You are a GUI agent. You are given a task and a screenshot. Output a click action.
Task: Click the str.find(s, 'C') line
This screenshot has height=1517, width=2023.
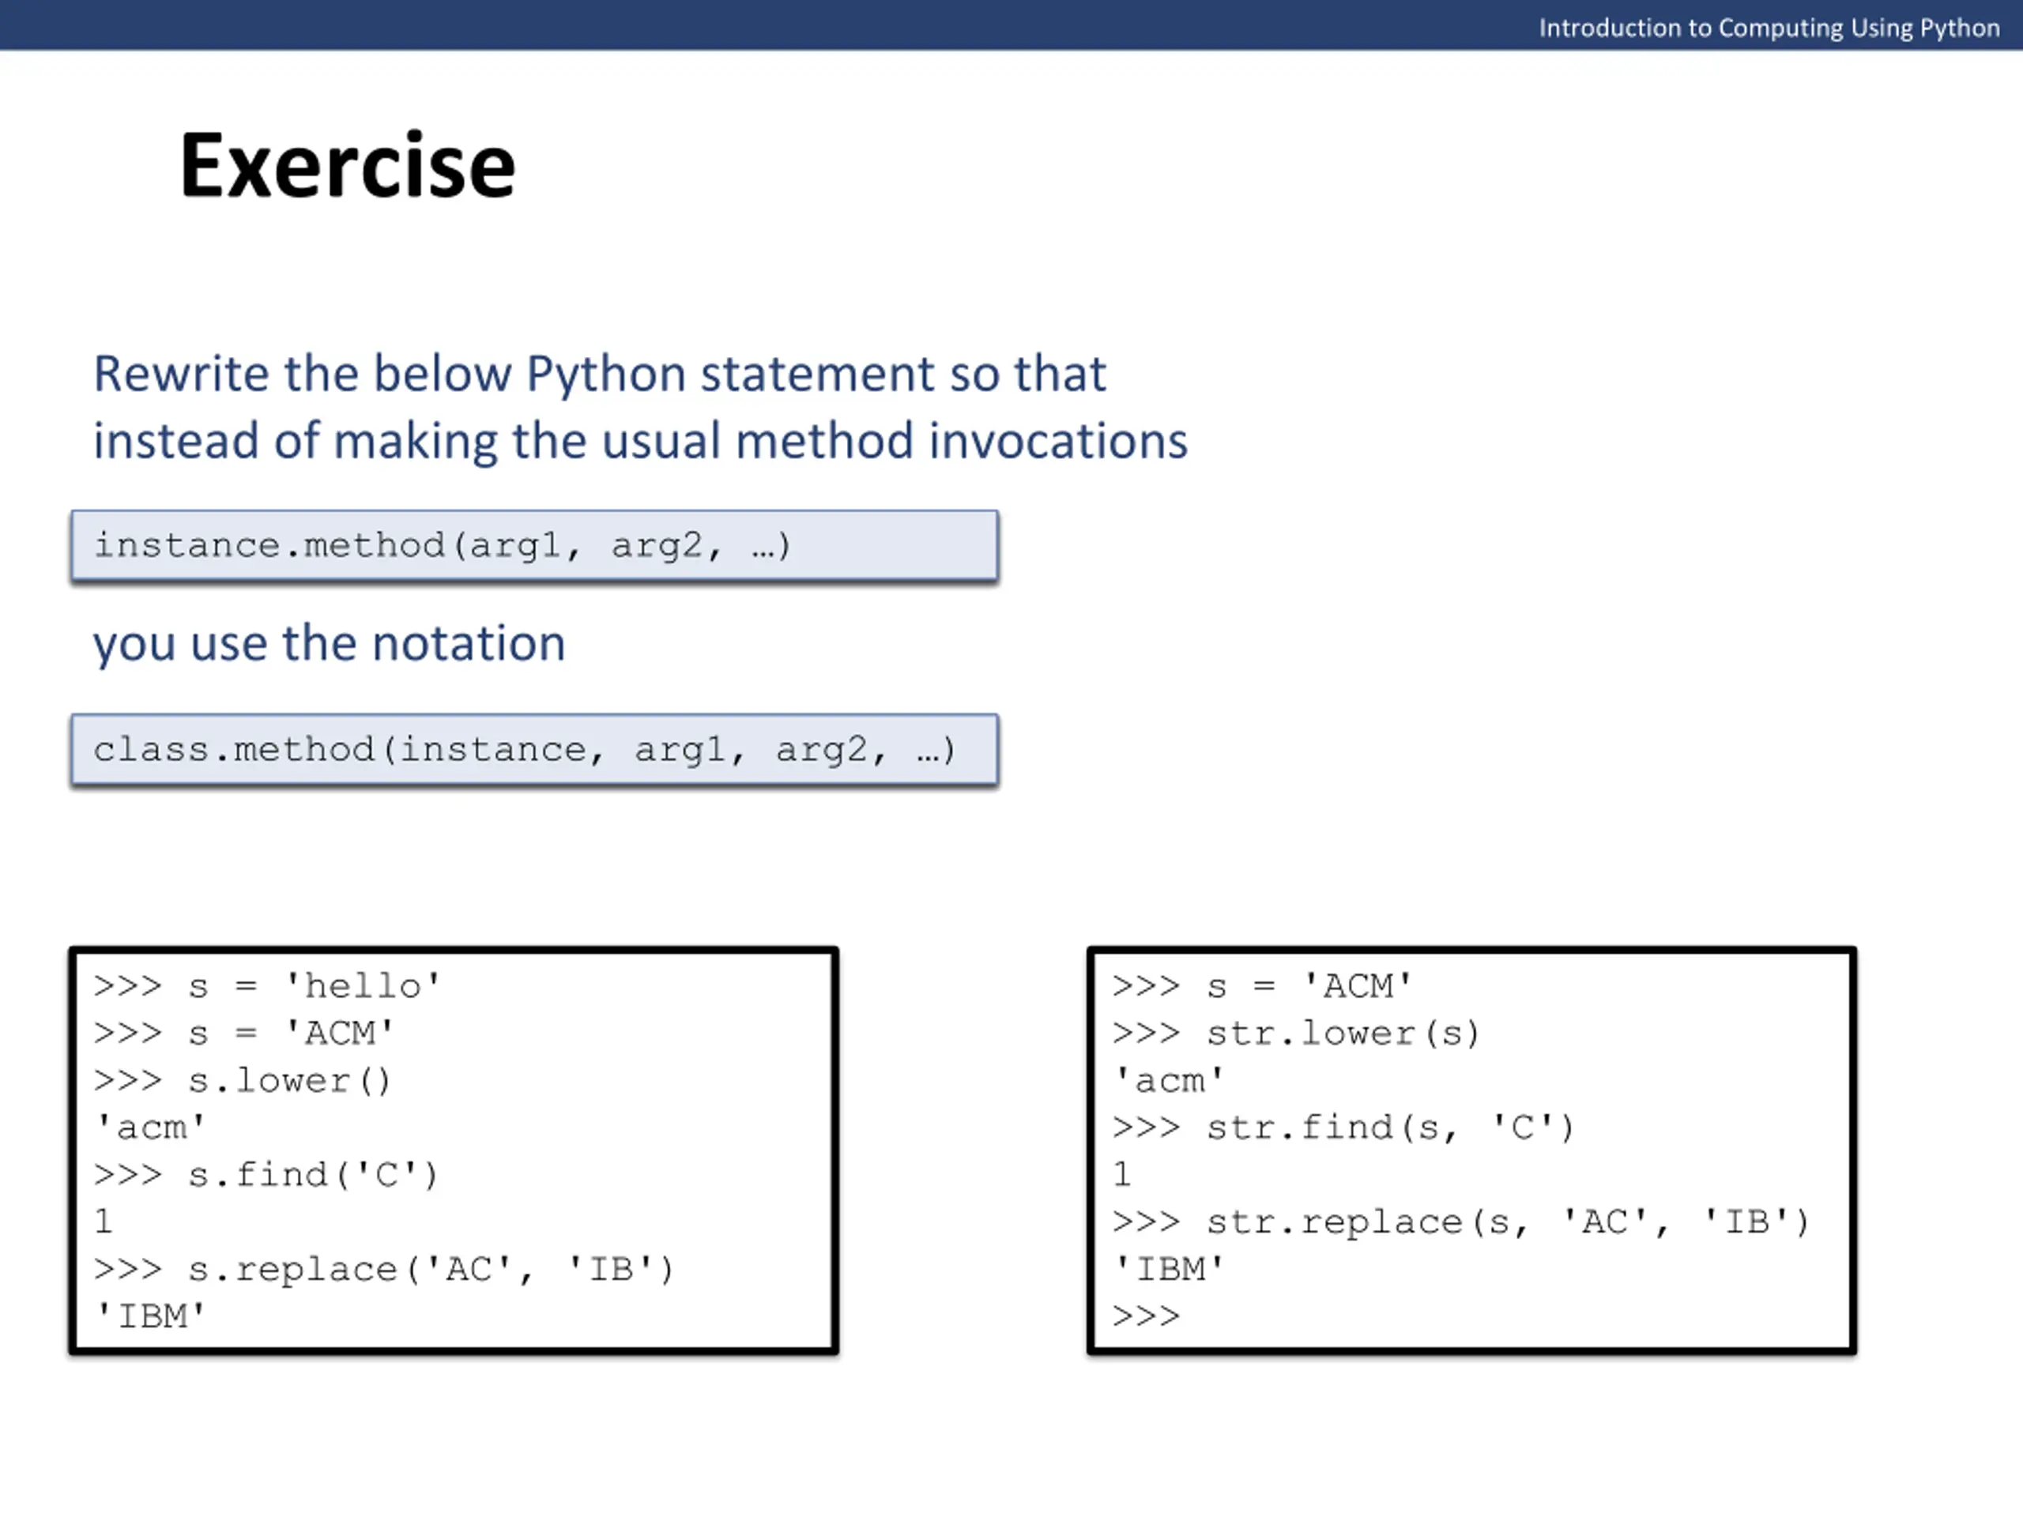[1343, 1127]
